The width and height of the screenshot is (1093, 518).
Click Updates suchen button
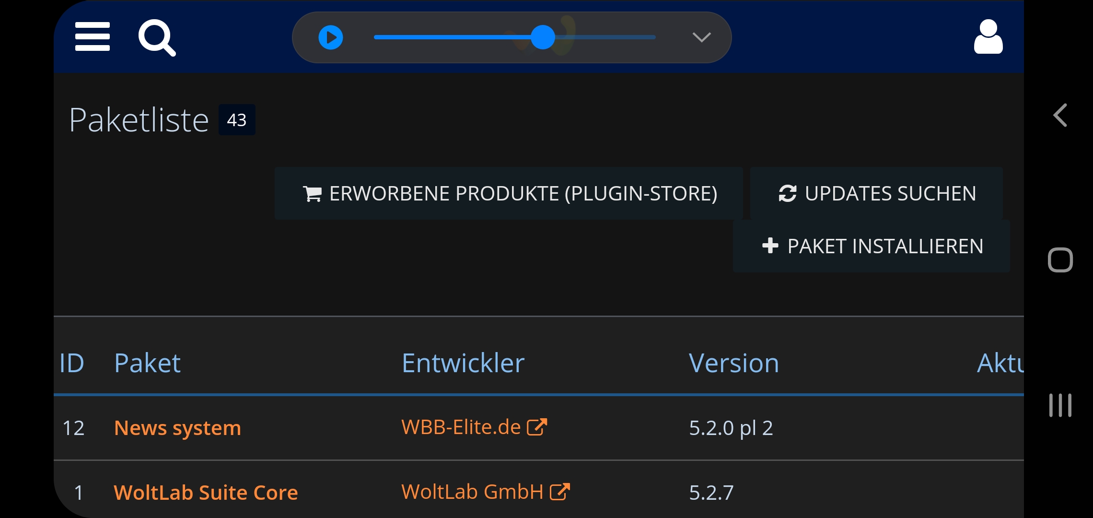876,193
